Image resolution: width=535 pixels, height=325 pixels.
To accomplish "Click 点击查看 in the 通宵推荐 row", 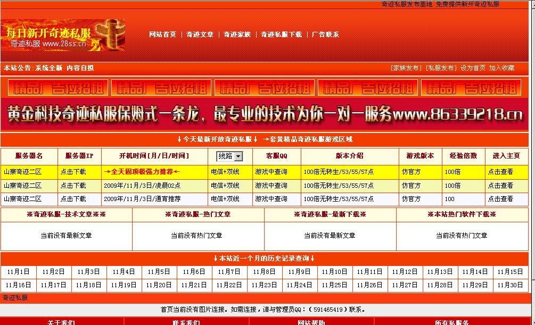I will click(x=500, y=199).
